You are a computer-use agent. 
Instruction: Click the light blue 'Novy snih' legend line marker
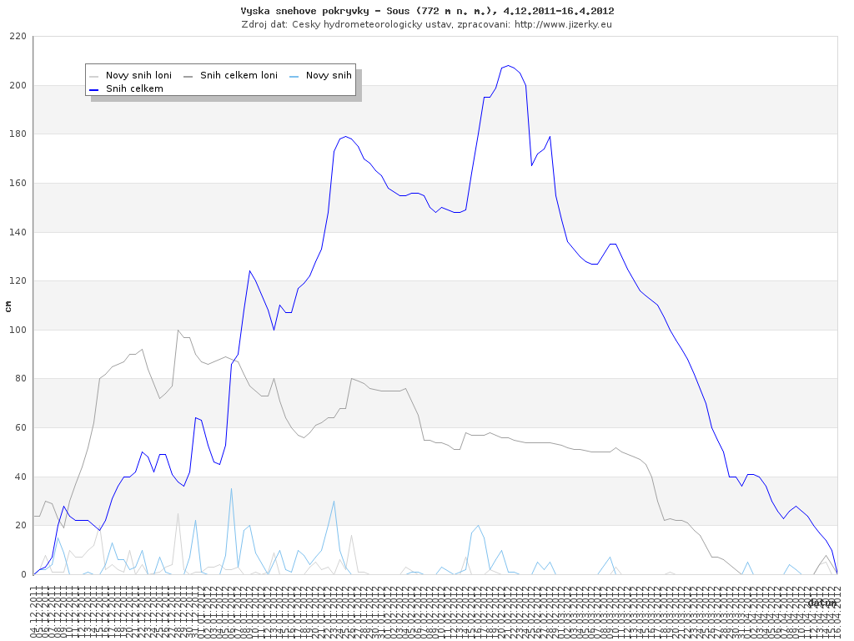294,75
